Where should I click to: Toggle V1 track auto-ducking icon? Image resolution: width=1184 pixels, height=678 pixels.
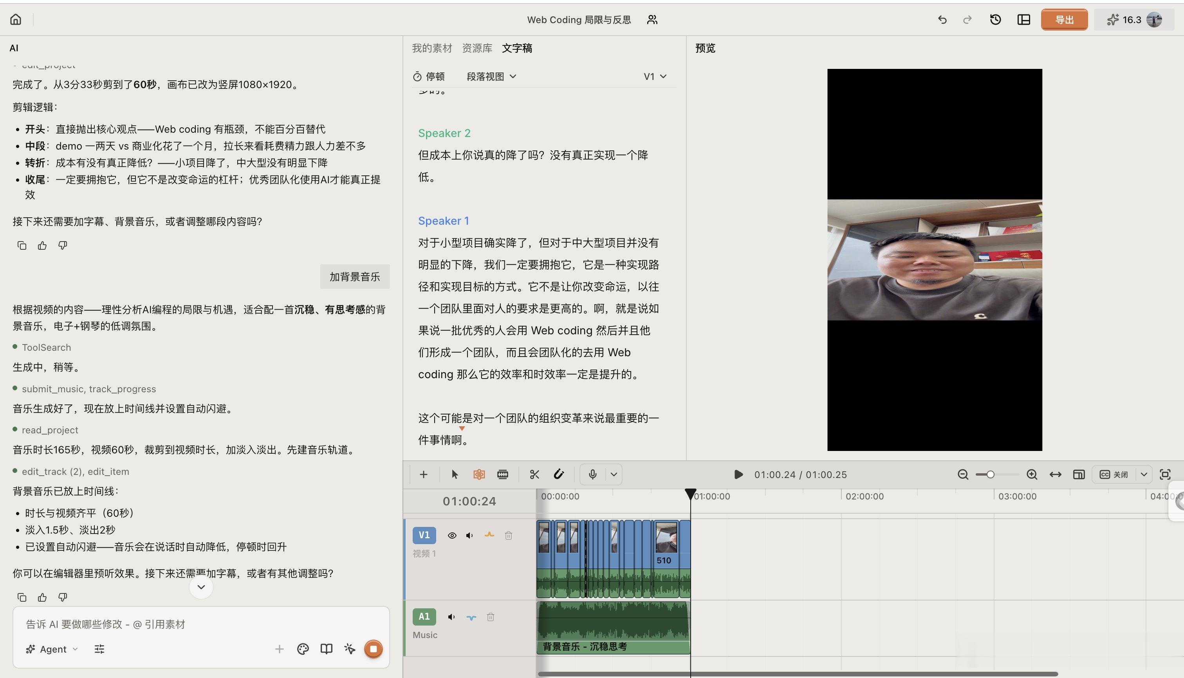[489, 535]
